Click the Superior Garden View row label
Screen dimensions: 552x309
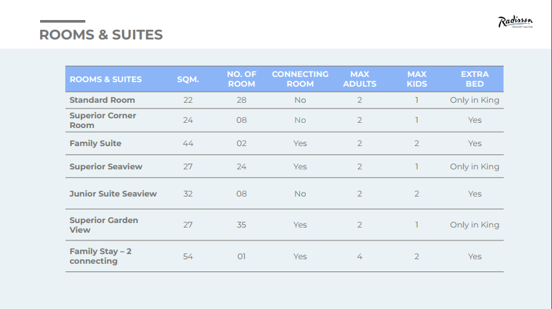click(x=103, y=225)
